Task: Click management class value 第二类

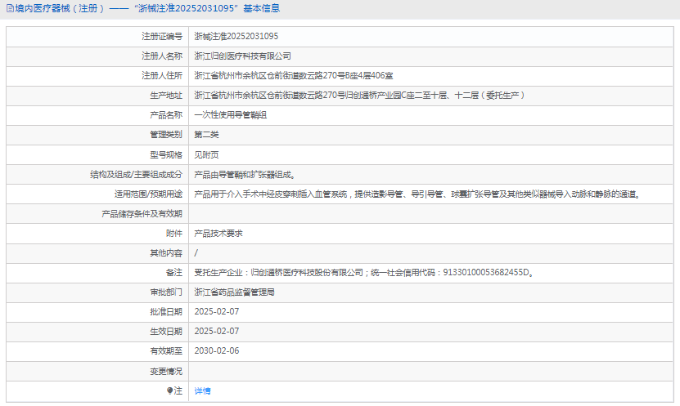Action: (206, 135)
